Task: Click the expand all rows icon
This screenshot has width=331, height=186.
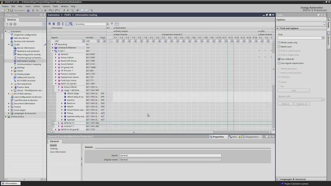Action: [x=49, y=24]
